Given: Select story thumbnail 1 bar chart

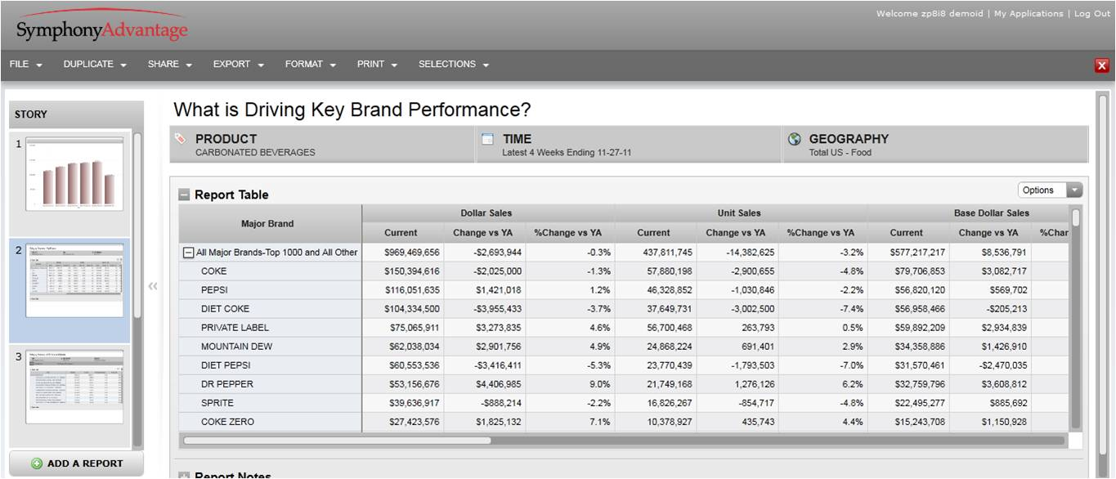Looking at the screenshot, I should pos(74,175).
